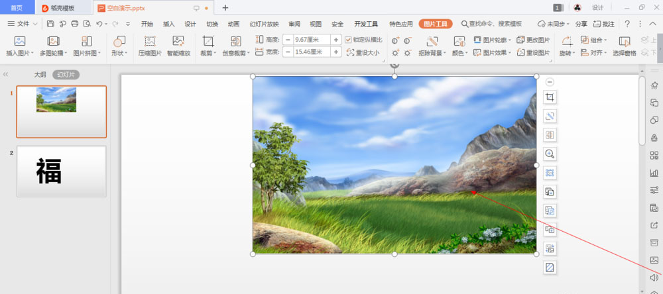663x294 pixels.
Task: Click the magnifier zoom icon beside picture
Action: (x=550, y=154)
